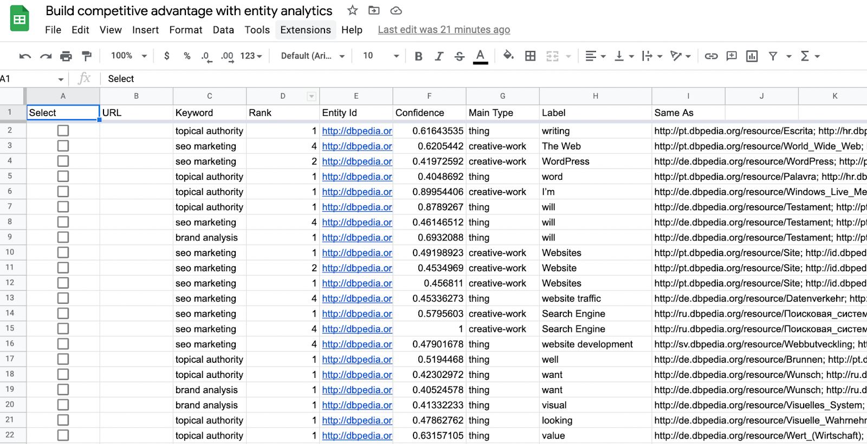
Task: Open the Edit menu
Action: 80,30
